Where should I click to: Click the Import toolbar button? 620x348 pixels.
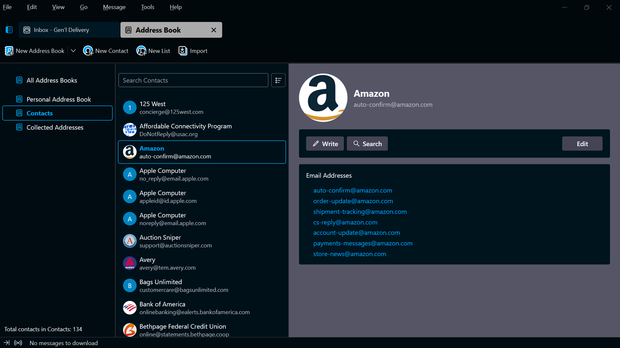193,51
